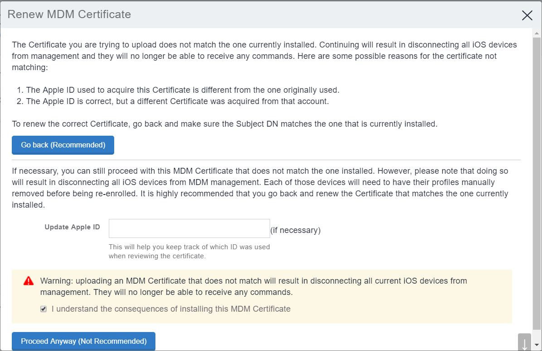This screenshot has height=351, width=542.
Task: Click the Renew MDM Certificate dialog title
Action: (x=69, y=14)
